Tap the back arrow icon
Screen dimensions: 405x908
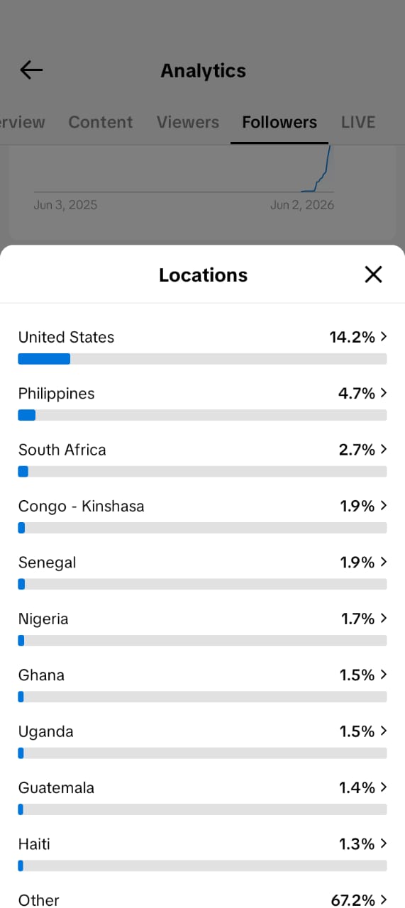click(31, 70)
